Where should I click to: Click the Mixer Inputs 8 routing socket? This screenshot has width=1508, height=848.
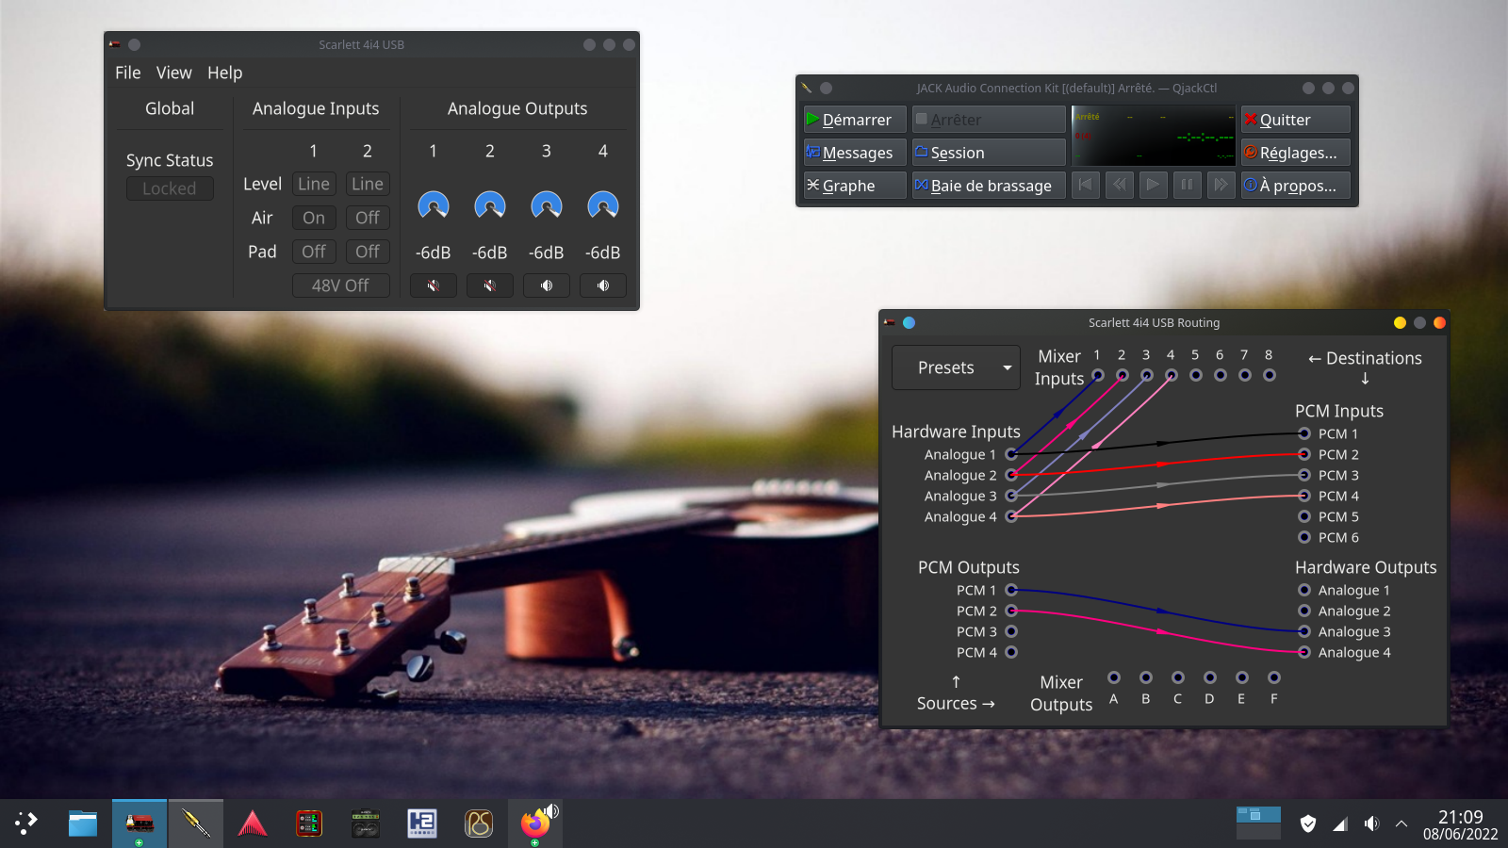[x=1270, y=375]
